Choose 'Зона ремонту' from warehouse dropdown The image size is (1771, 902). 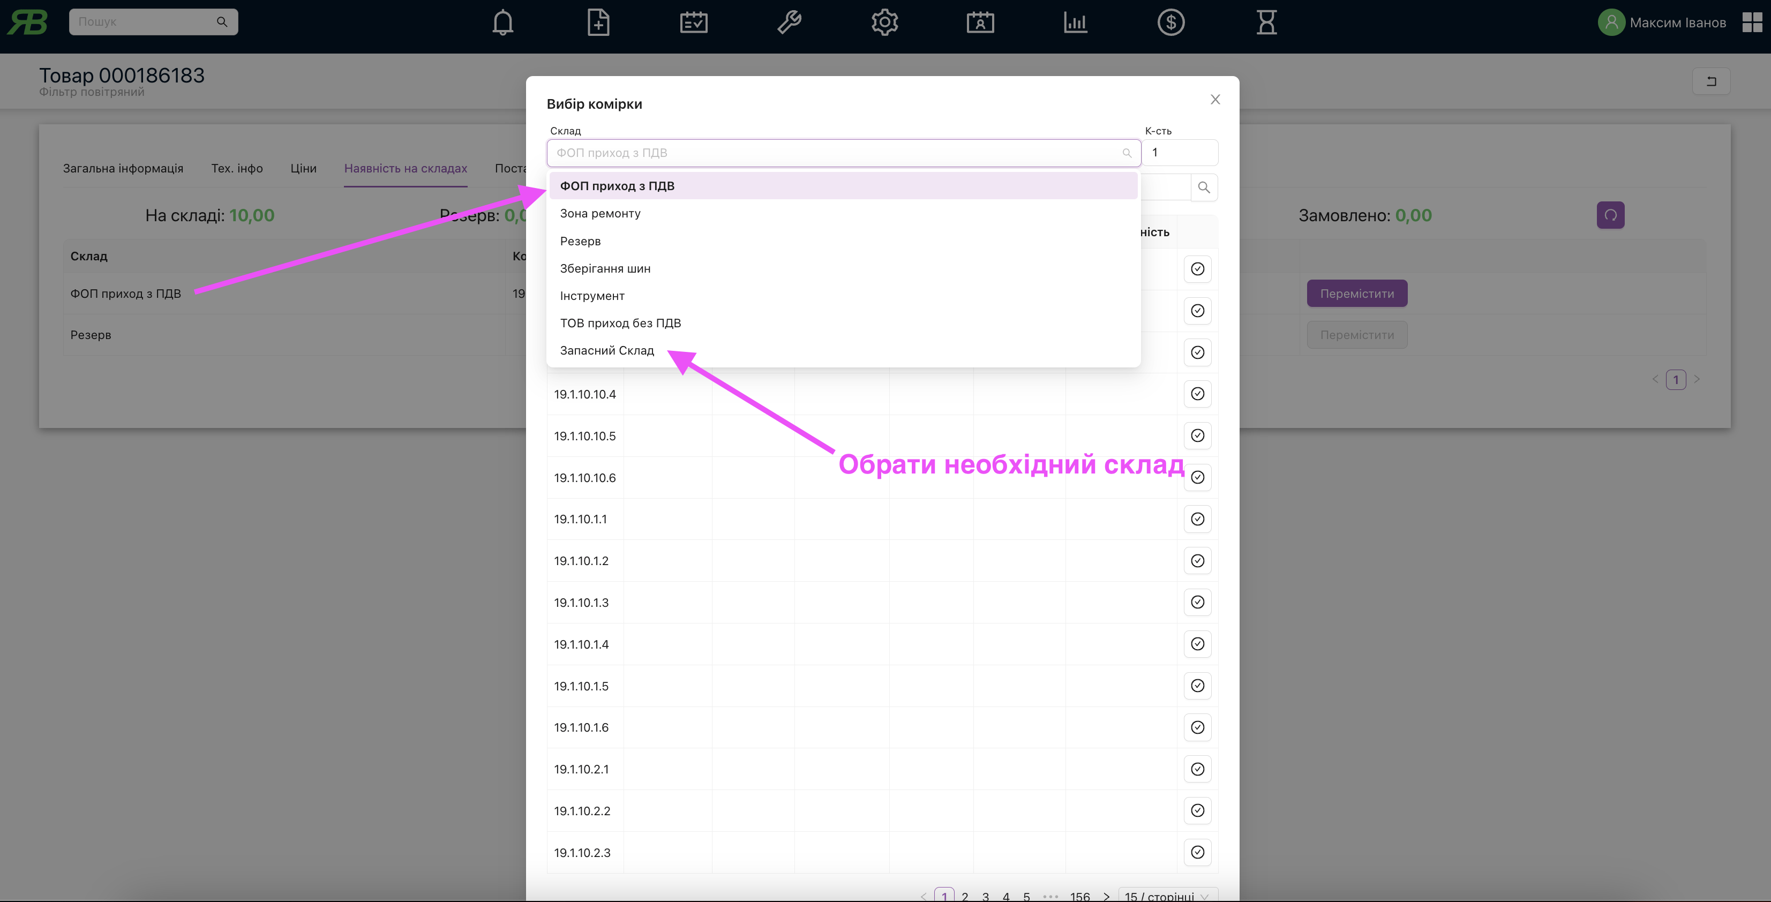click(600, 213)
